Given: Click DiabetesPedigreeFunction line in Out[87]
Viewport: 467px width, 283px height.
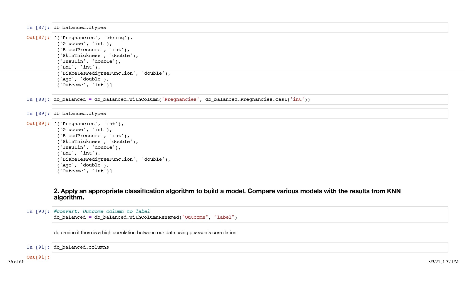Looking at the screenshot, I should pyautogui.click(x=114, y=74).
